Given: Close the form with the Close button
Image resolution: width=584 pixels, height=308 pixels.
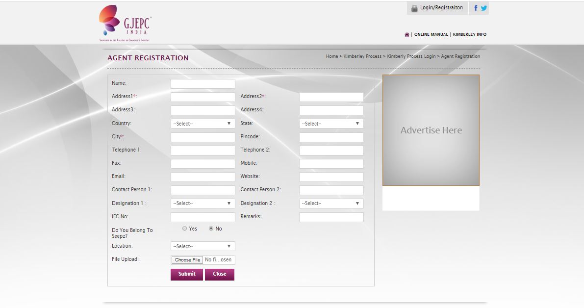Looking at the screenshot, I should (220, 274).
